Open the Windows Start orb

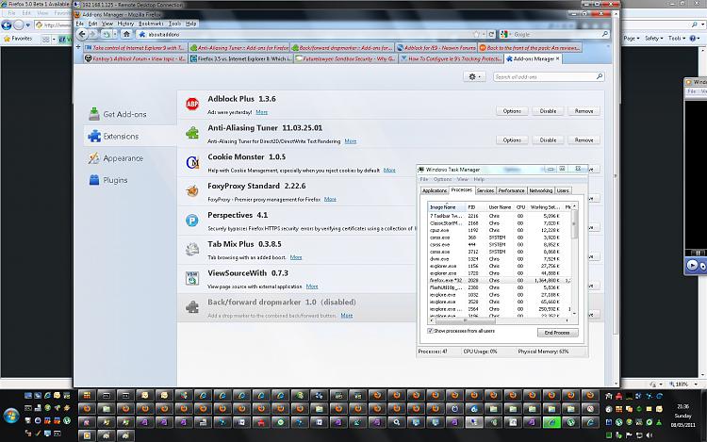(x=10, y=415)
